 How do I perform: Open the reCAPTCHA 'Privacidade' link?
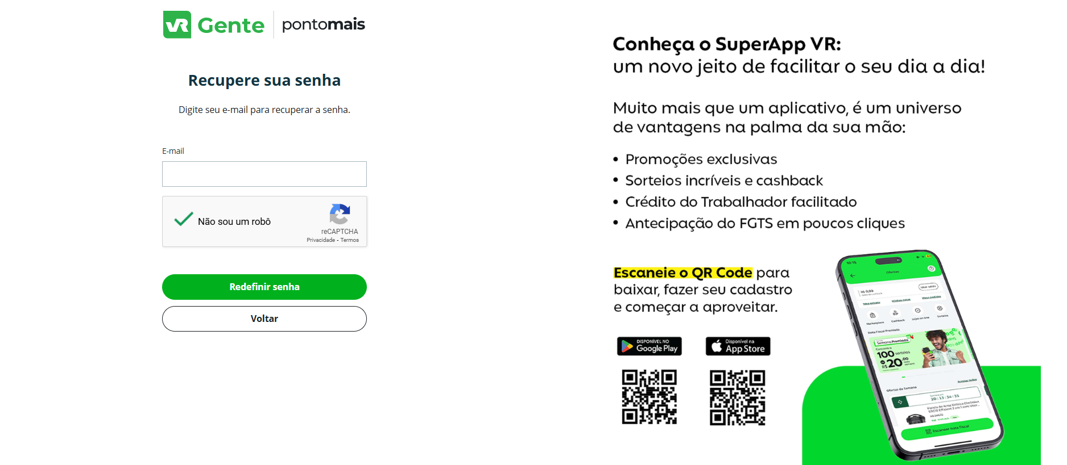321,240
